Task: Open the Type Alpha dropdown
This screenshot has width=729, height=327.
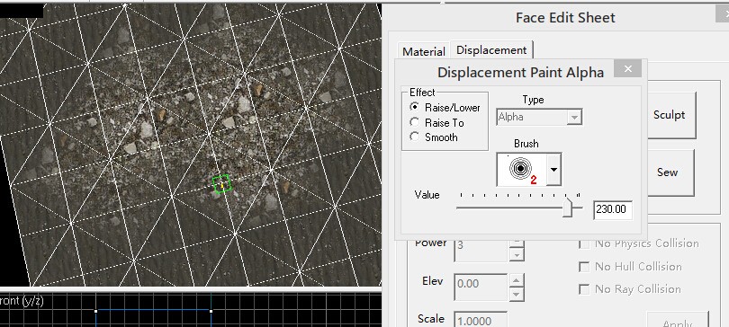Action: pyautogui.click(x=539, y=118)
